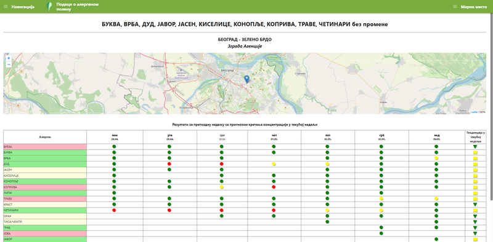
Task: Click the Мерна места menu label
Action: click(474, 7)
